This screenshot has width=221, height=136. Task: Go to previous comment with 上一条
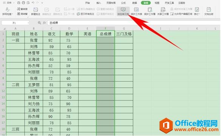point(69,9)
